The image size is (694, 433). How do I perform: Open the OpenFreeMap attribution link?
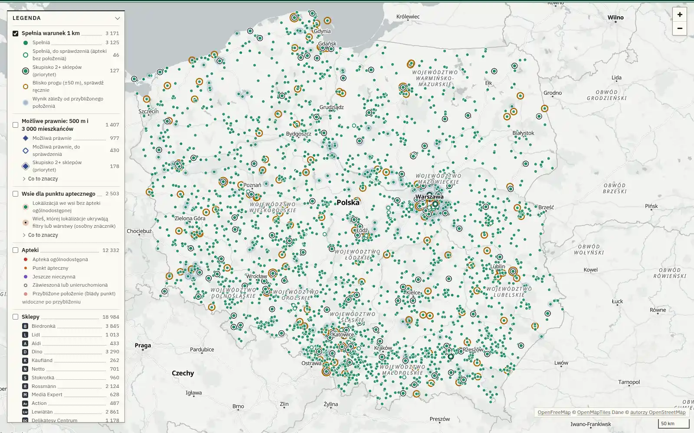tap(554, 412)
